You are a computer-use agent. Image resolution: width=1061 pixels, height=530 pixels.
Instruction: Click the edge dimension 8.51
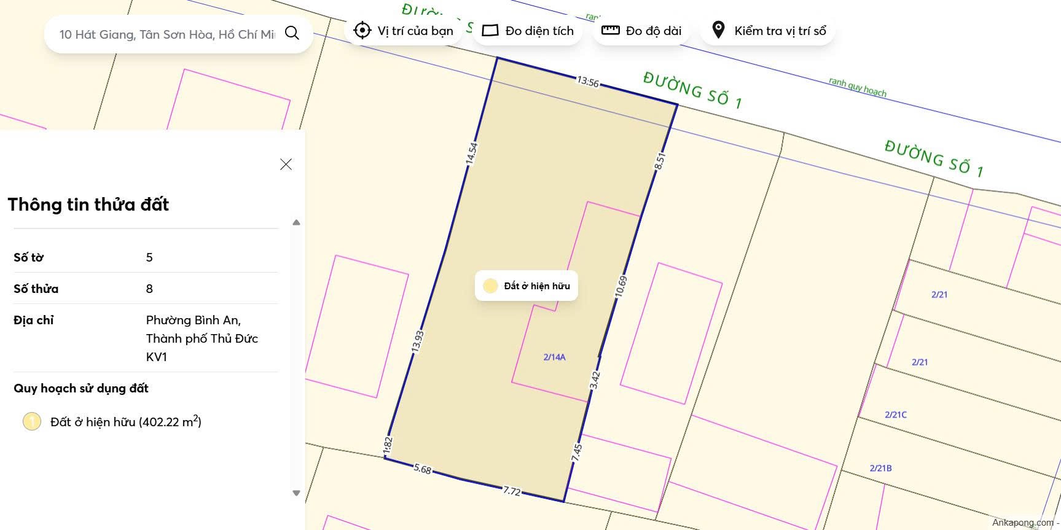pyautogui.click(x=660, y=162)
